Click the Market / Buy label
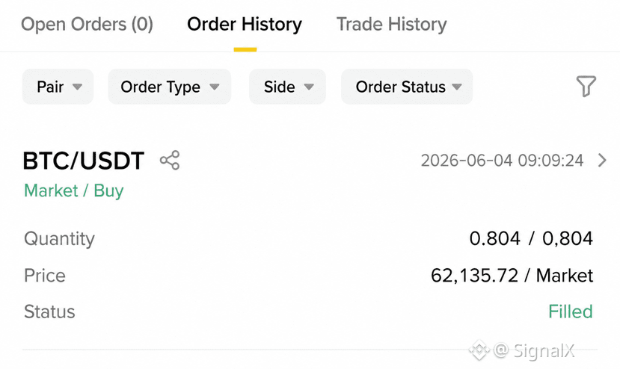 pyautogui.click(x=74, y=190)
